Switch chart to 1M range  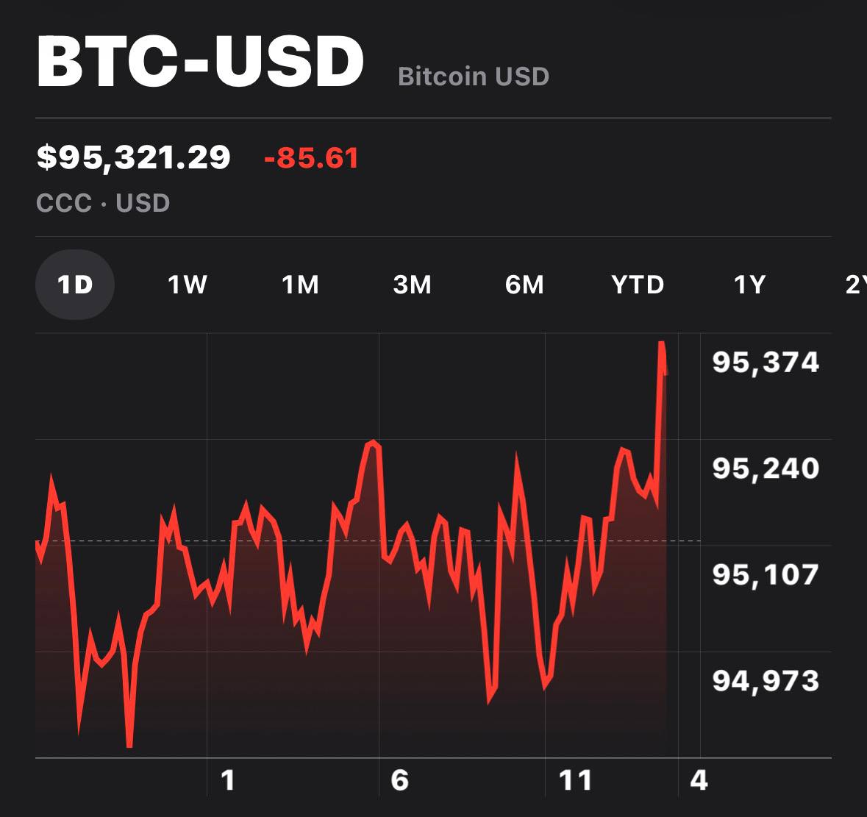coord(300,285)
